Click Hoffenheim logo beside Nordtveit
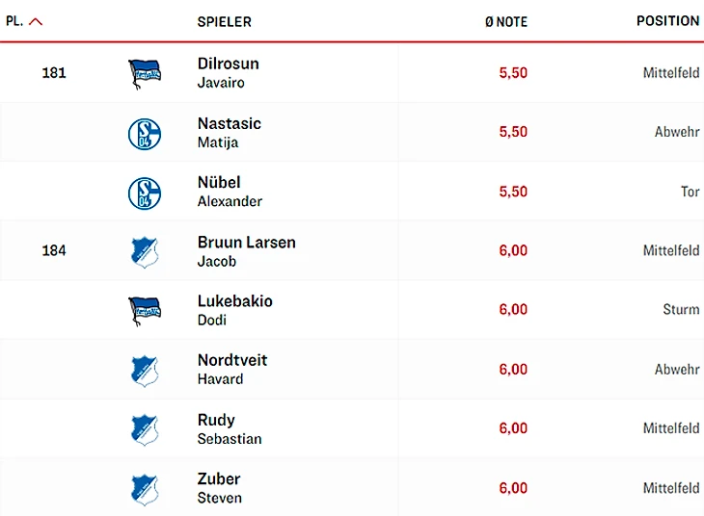The image size is (704, 516). click(145, 371)
